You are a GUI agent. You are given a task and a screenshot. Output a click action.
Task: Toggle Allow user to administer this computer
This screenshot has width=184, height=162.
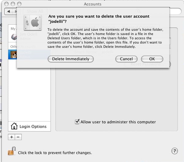coord(77,122)
